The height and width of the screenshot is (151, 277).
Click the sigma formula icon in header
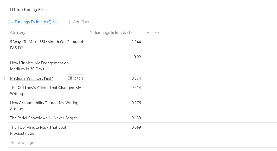(91, 33)
